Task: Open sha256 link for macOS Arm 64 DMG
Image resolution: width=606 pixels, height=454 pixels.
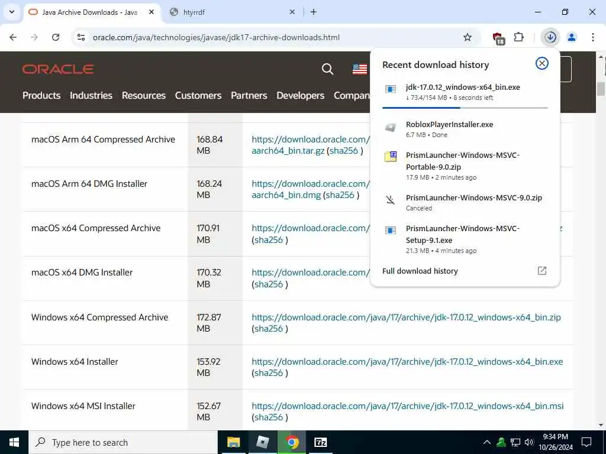Action: pos(340,195)
